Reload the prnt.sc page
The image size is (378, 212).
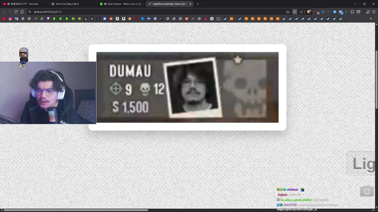tap(16, 12)
